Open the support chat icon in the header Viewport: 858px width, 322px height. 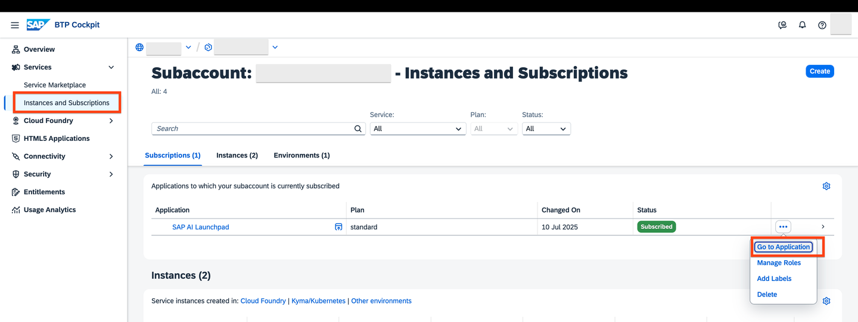[782, 25]
